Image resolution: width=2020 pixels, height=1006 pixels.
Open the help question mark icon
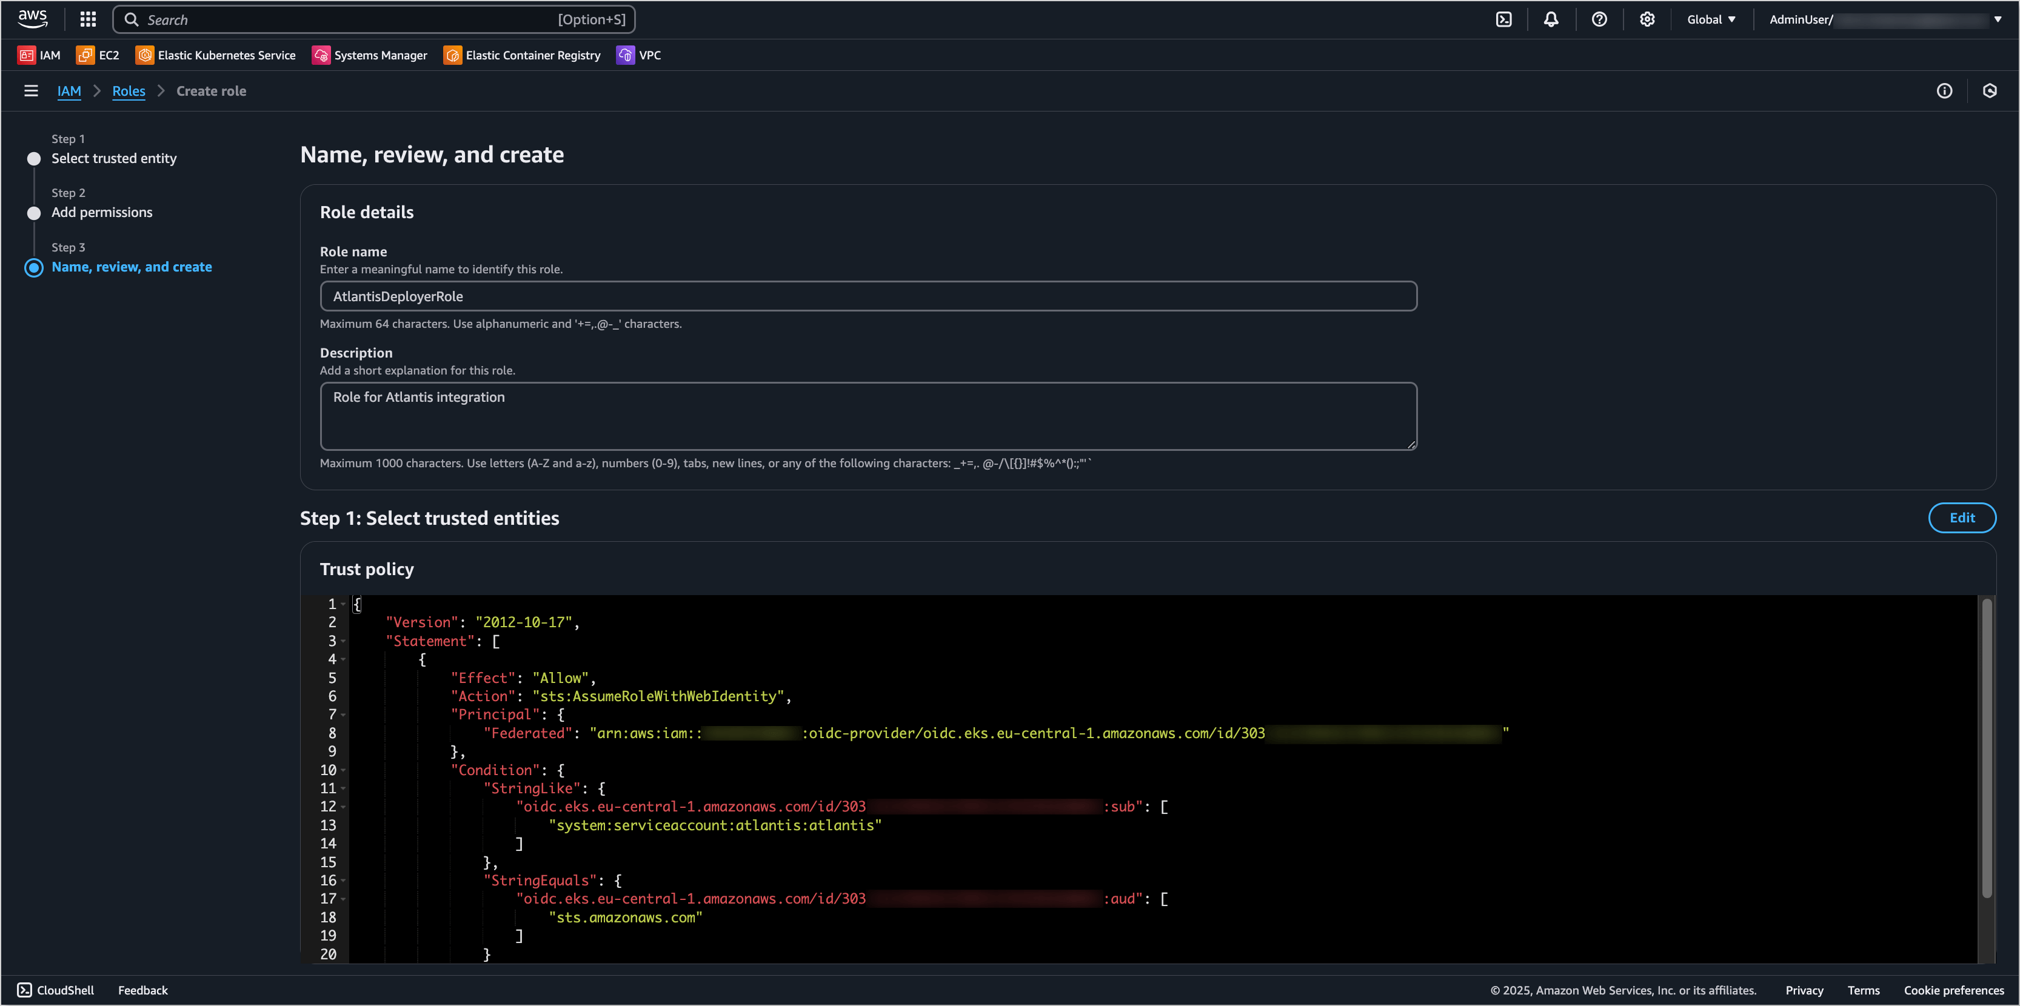tap(1599, 19)
